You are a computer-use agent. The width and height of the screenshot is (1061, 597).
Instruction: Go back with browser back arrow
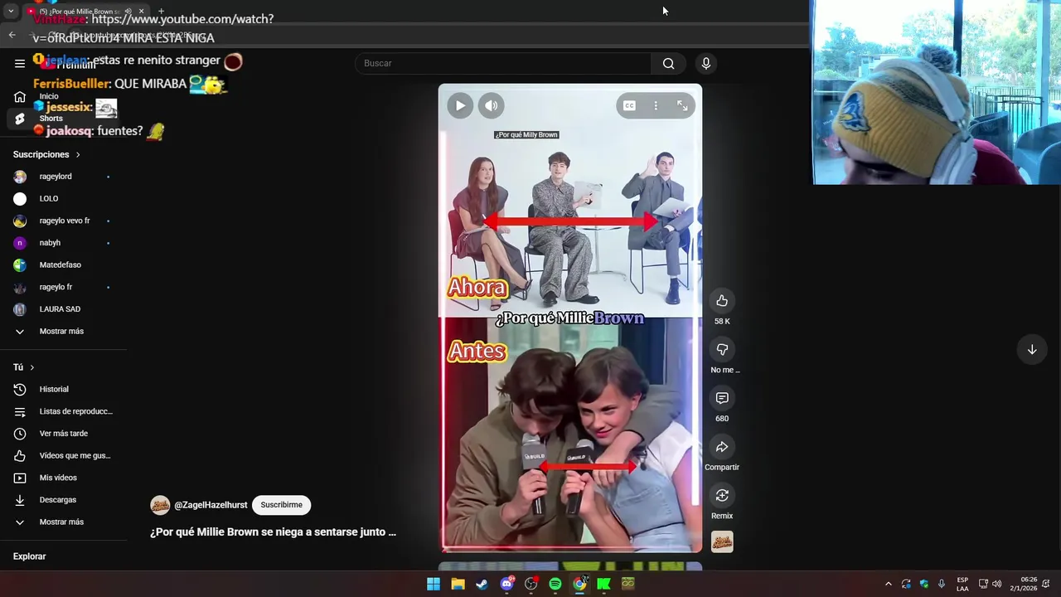click(12, 35)
